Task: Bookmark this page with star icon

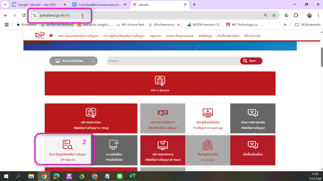Action: (x=274, y=15)
